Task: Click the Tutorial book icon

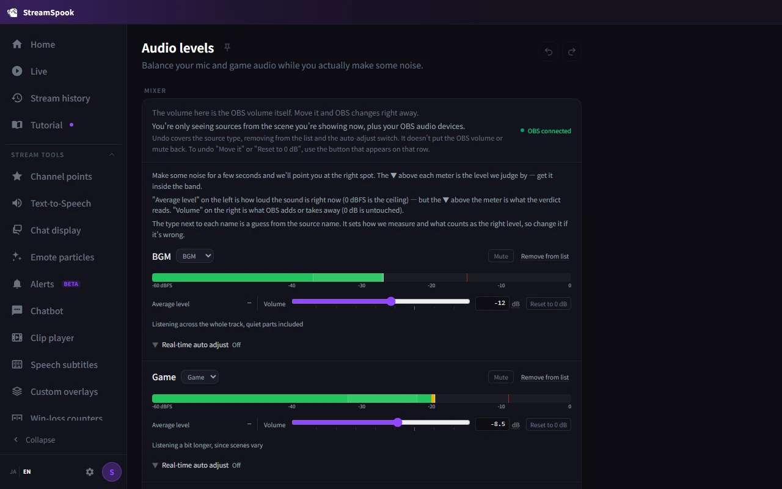Action: tap(17, 125)
